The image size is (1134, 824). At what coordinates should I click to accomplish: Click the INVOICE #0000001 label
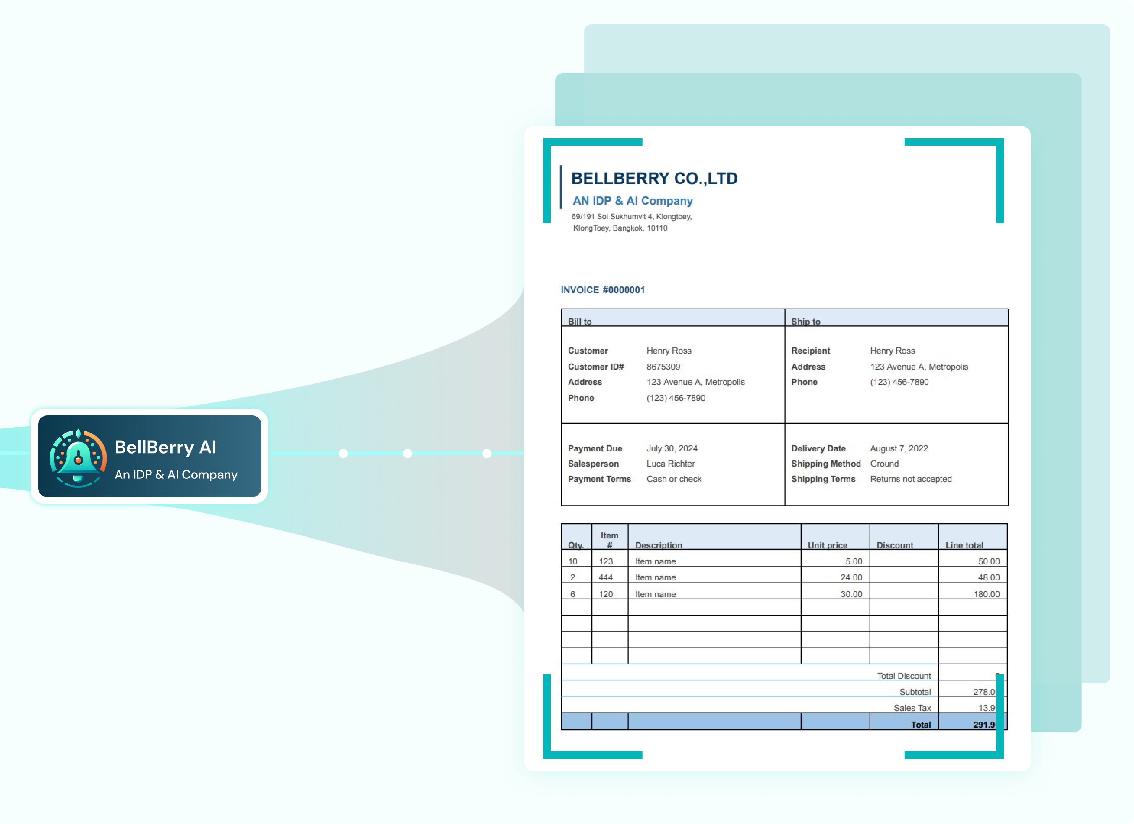pos(603,290)
